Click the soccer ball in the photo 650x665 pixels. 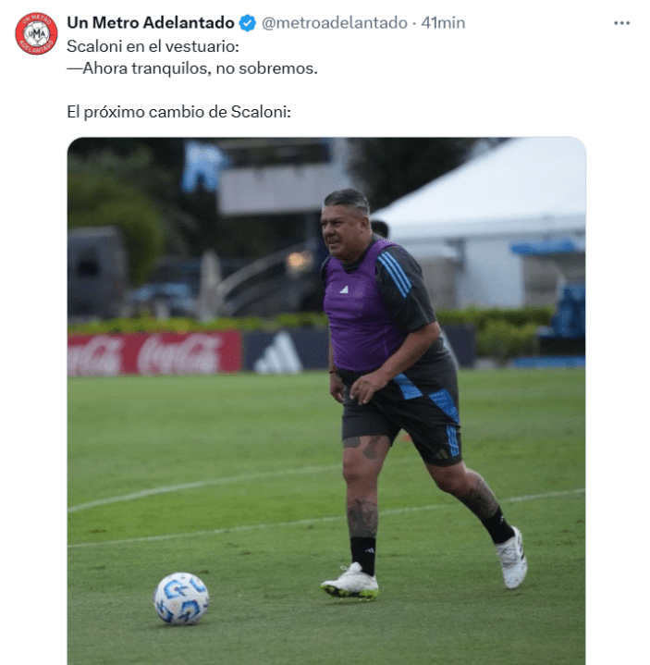coord(181,598)
